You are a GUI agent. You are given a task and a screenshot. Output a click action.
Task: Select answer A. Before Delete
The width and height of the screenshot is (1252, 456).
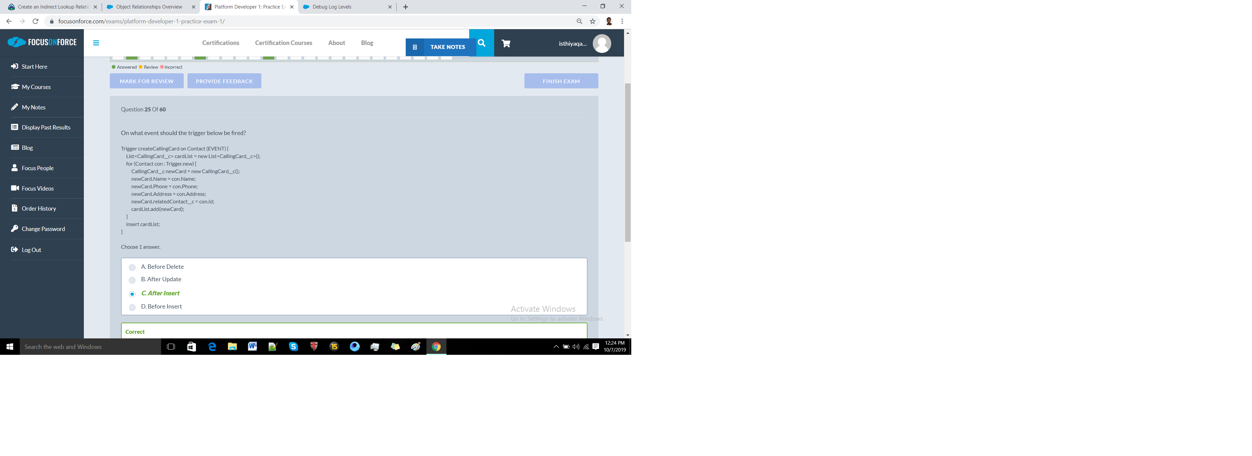pos(132,267)
